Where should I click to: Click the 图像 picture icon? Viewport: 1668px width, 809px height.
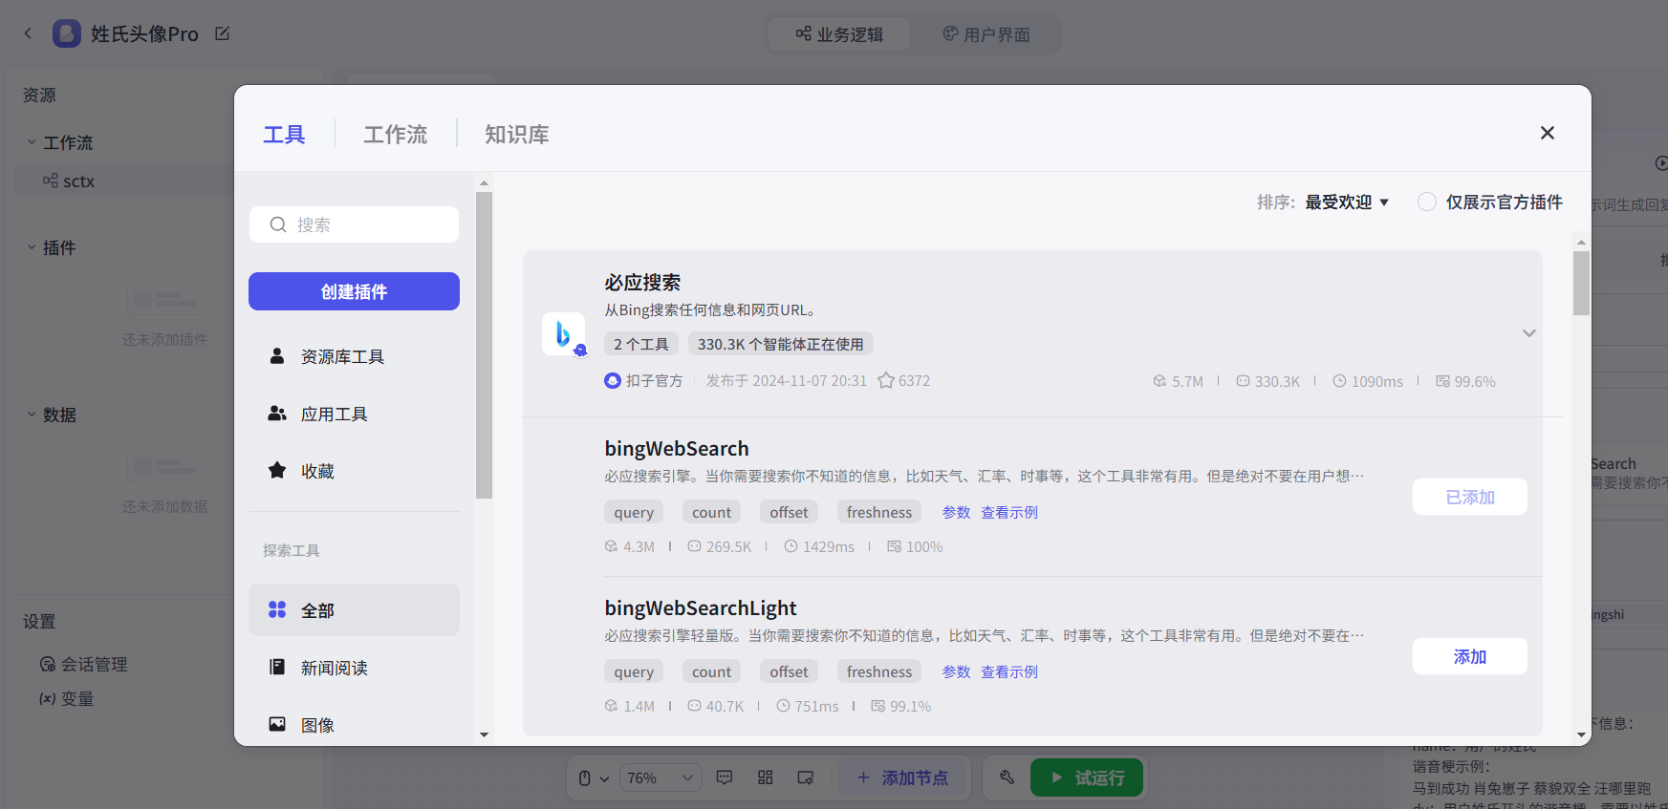click(277, 724)
